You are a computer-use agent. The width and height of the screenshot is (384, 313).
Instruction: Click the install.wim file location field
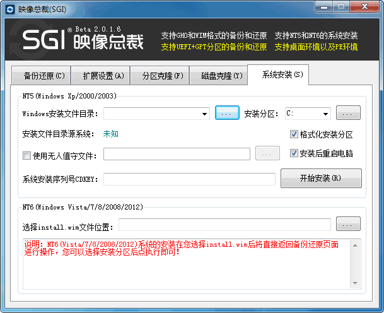pyautogui.click(x=224, y=225)
